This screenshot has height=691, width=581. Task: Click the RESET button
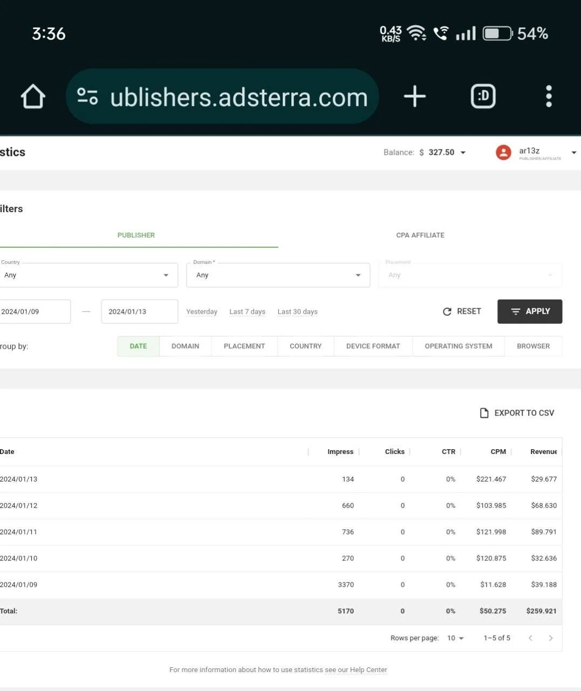[462, 311]
